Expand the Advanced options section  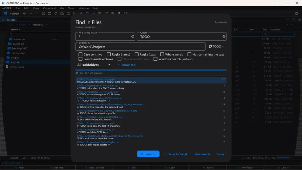coord(126,65)
